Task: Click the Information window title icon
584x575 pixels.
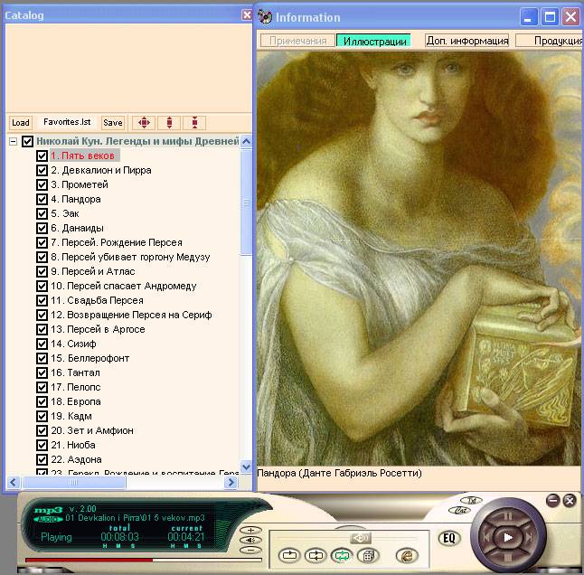Action: click(x=265, y=17)
